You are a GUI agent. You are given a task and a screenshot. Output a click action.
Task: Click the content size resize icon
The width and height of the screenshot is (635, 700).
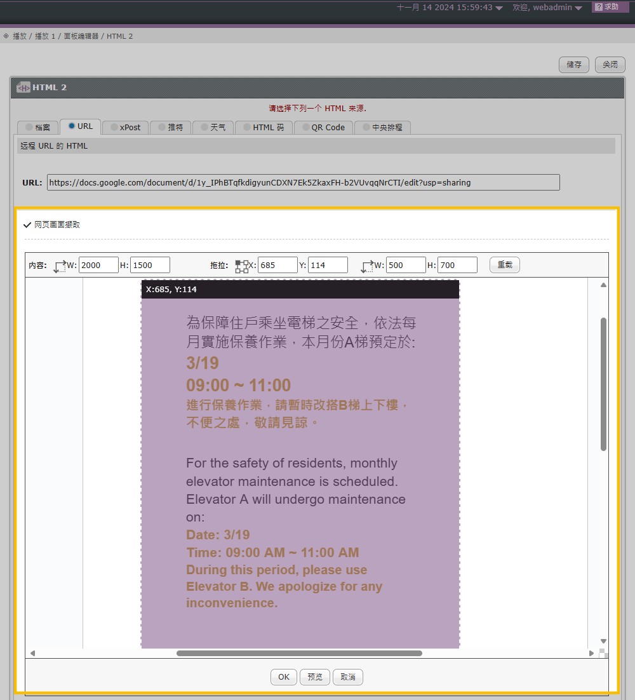(59, 267)
